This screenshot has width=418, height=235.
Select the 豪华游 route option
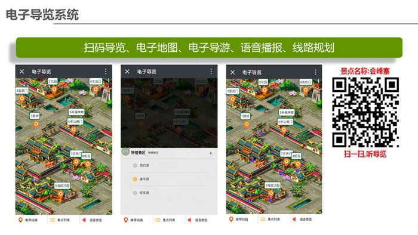click(169, 179)
